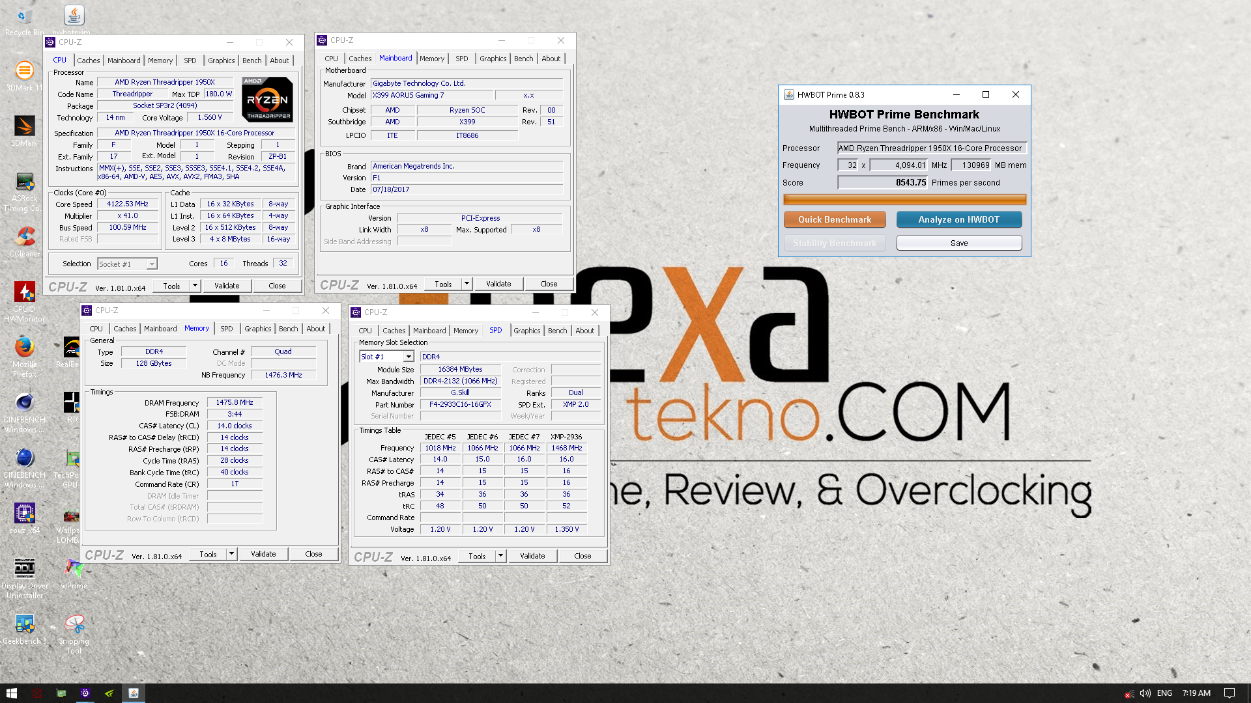
Task: Click the Windows Start button
Action: (x=12, y=693)
